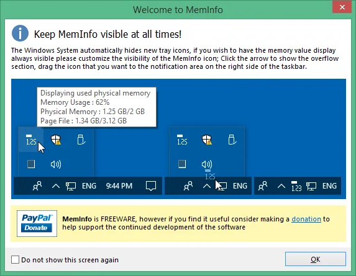
Task: Click the security shield warning icon in left tray
Action: point(56,140)
